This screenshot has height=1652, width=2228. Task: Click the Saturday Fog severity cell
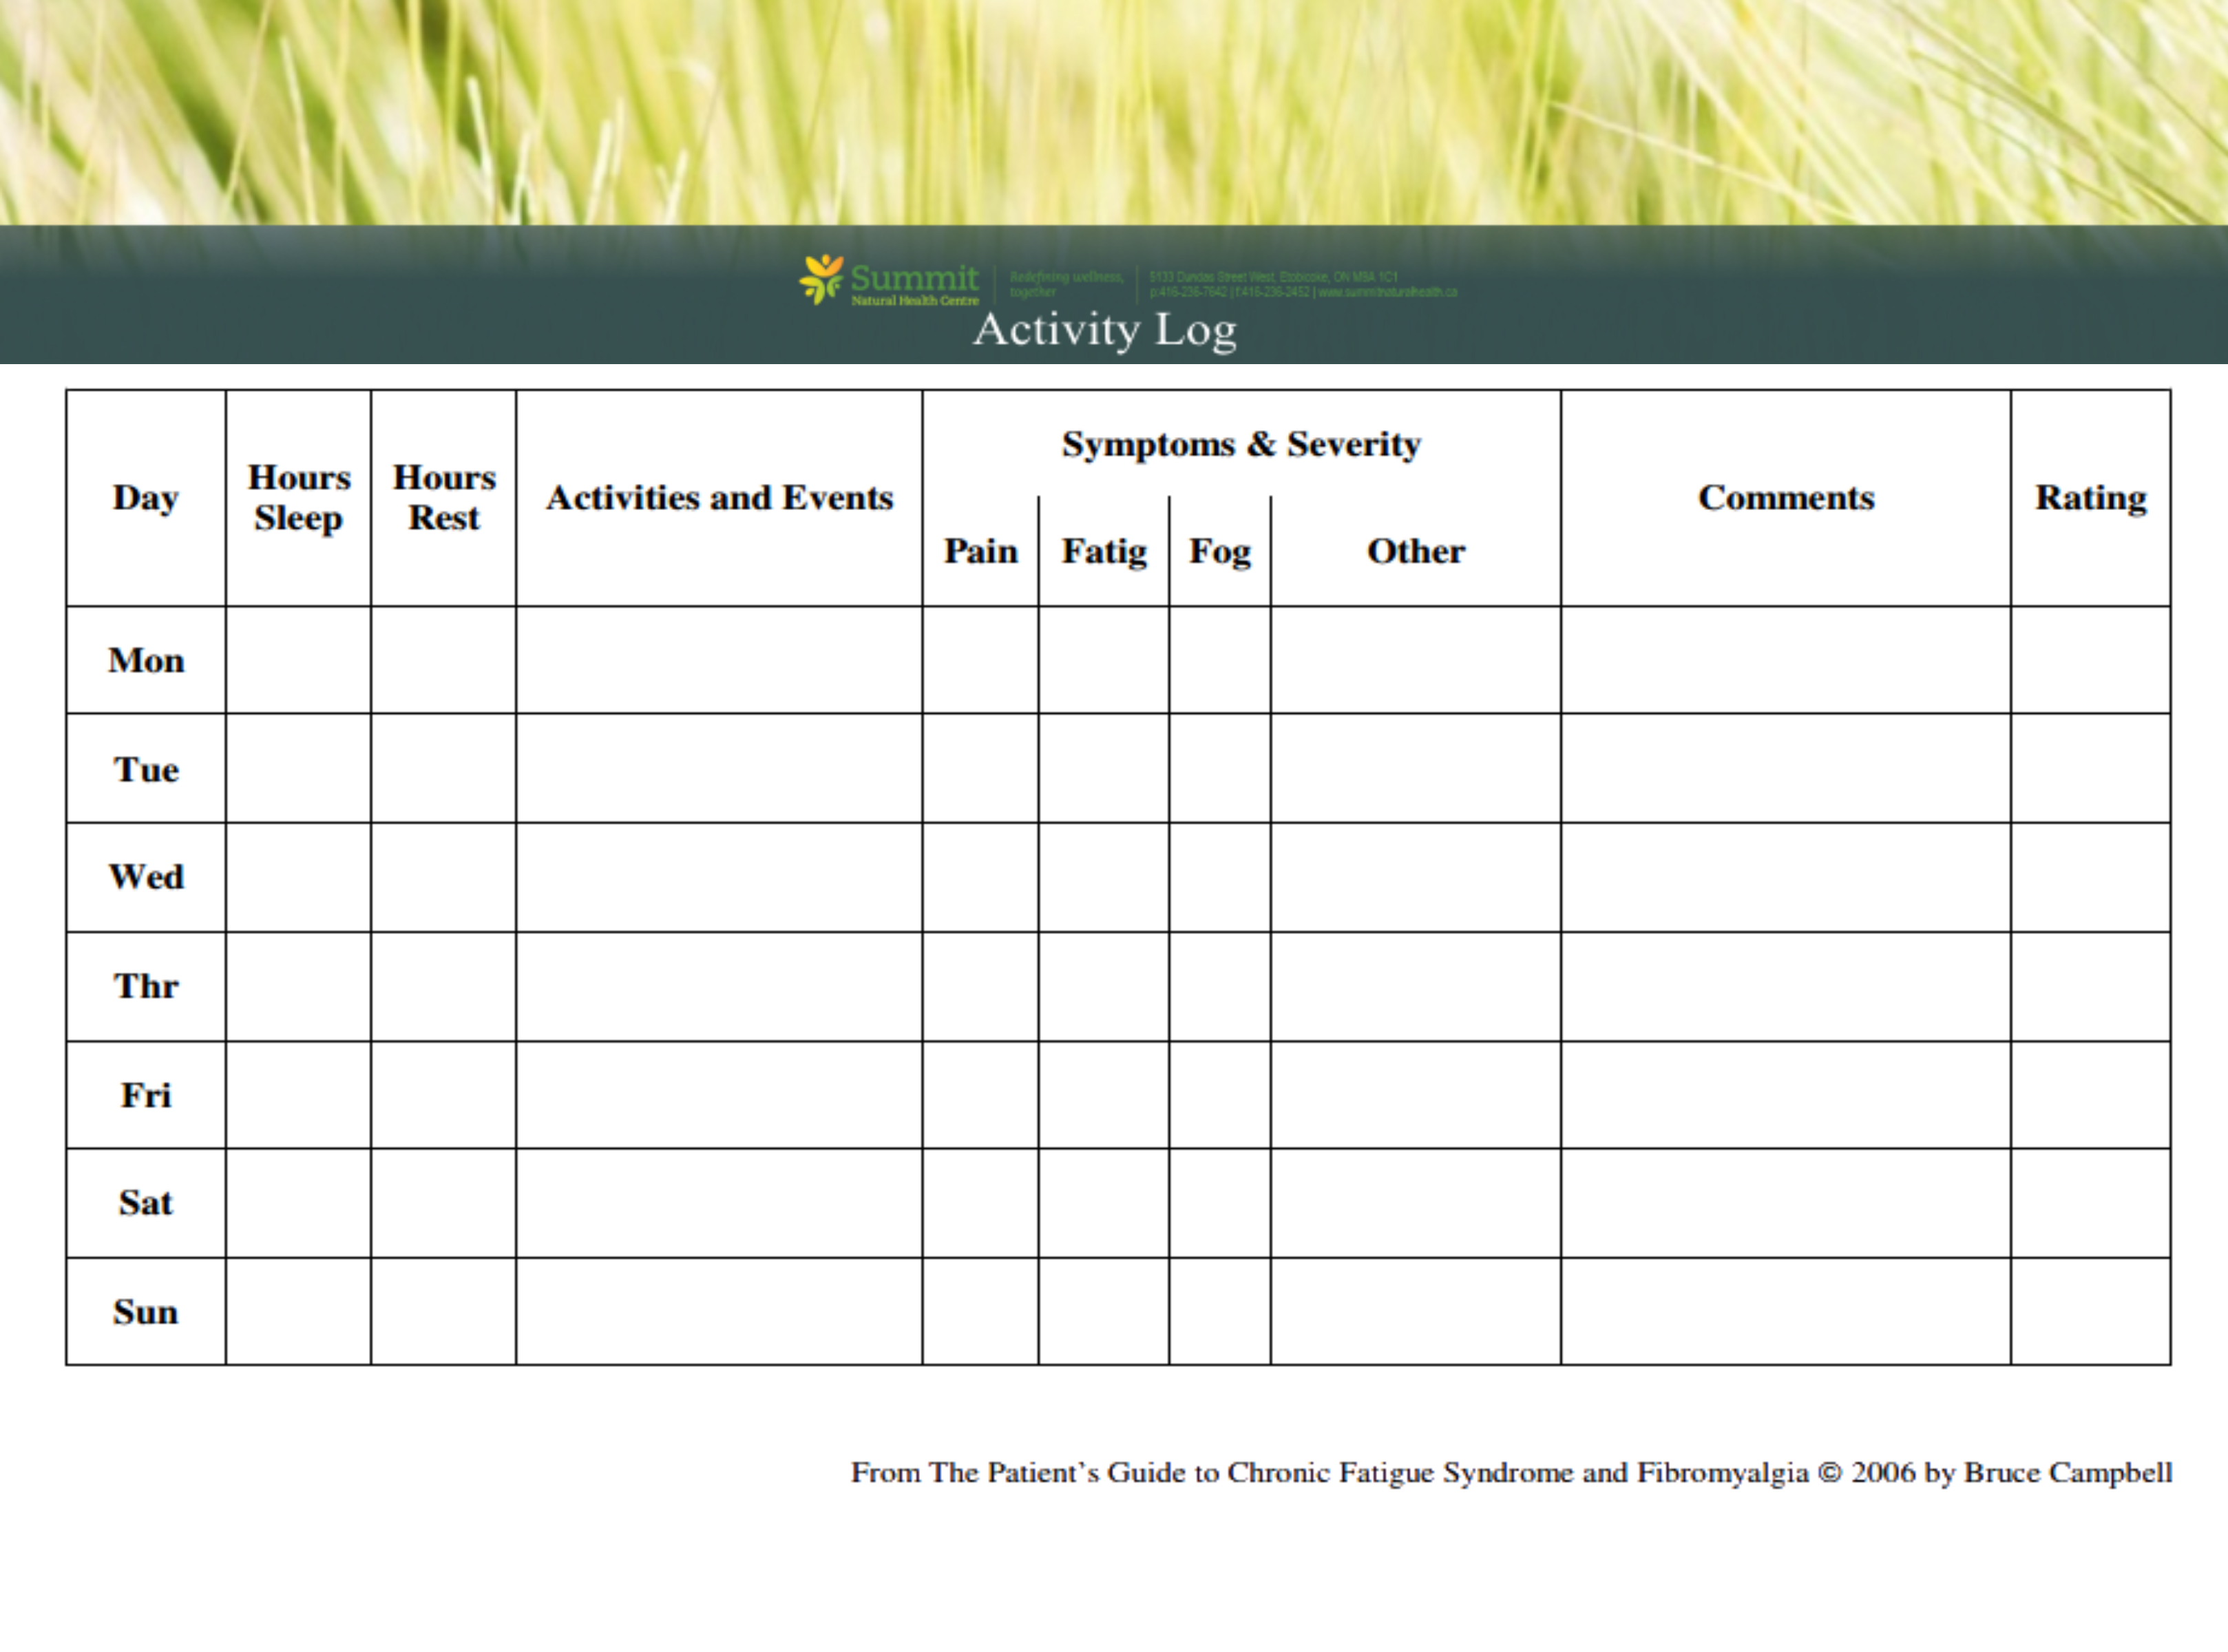pyautogui.click(x=1219, y=1202)
